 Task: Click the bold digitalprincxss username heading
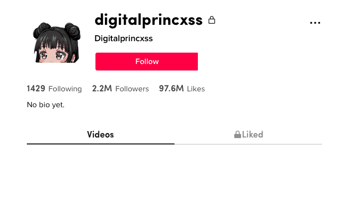[x=149, y=20]
